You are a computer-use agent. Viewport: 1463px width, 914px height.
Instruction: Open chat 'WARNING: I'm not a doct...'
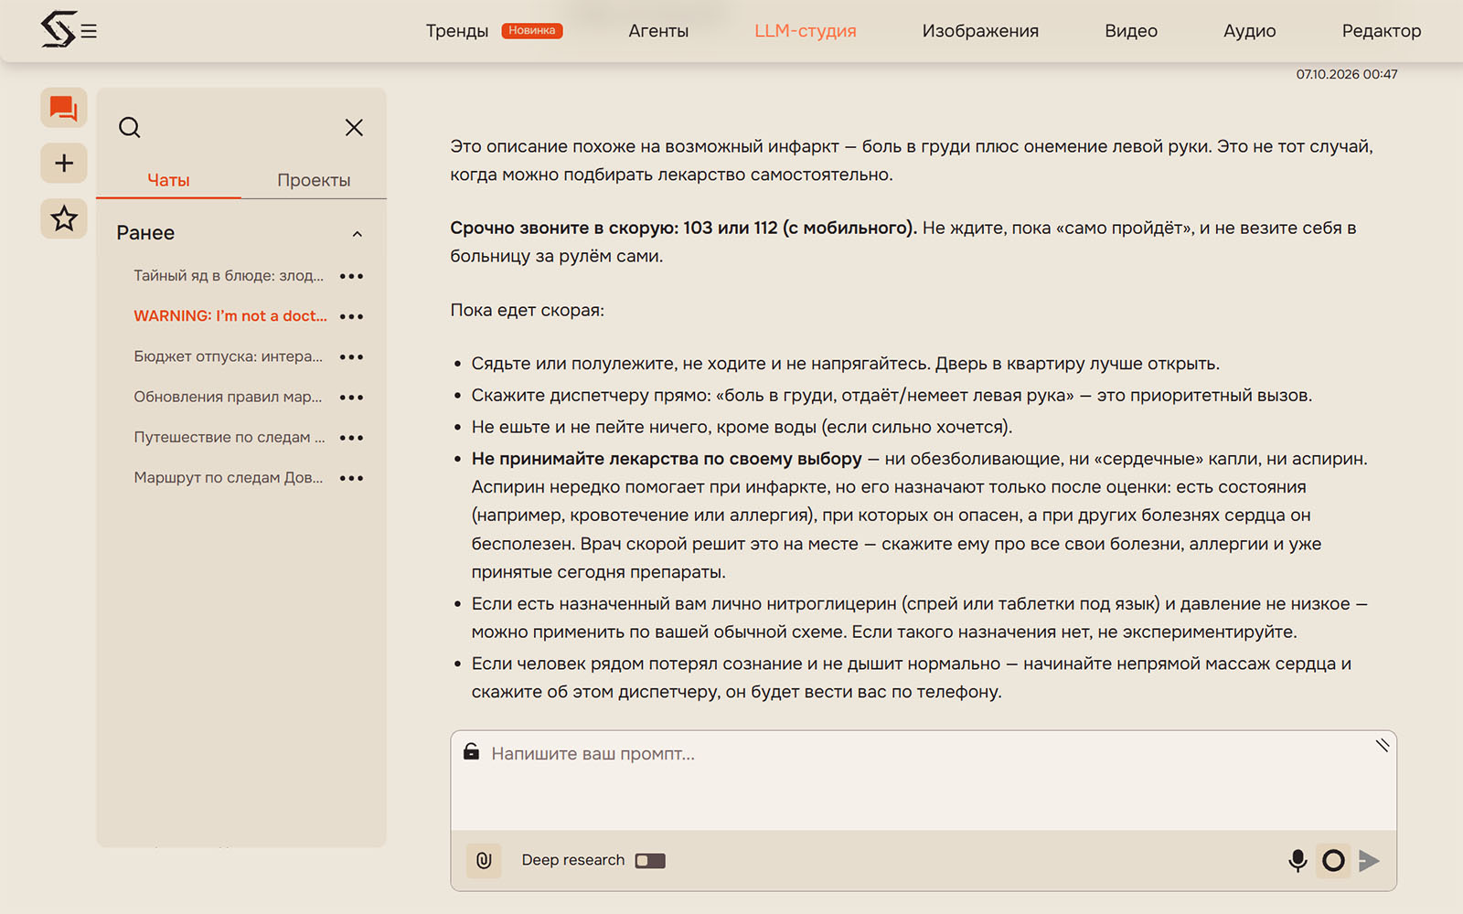click(x=230, y=315)
